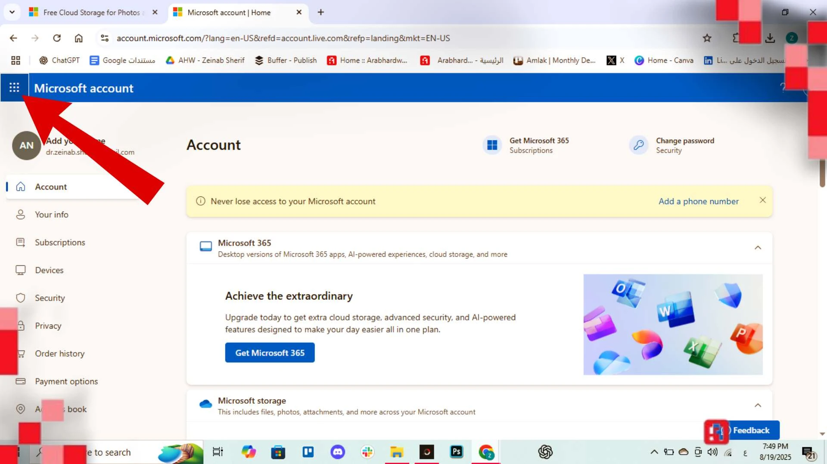Open the Microsoft app launcher grid
Image resolution: width=827 pixels, height=464 pixels.
[x=14, y=88]
